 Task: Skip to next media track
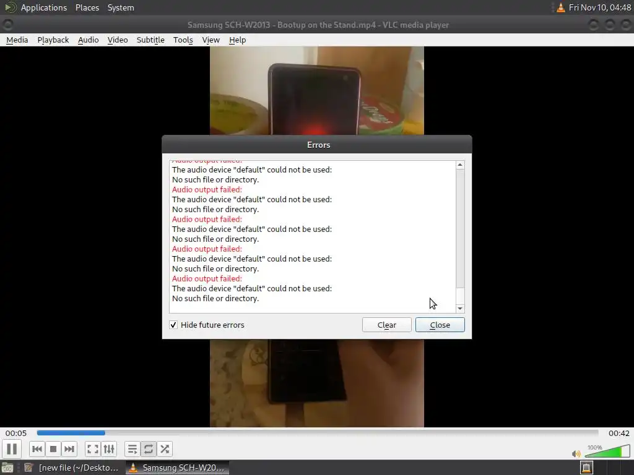coord(69,449)
